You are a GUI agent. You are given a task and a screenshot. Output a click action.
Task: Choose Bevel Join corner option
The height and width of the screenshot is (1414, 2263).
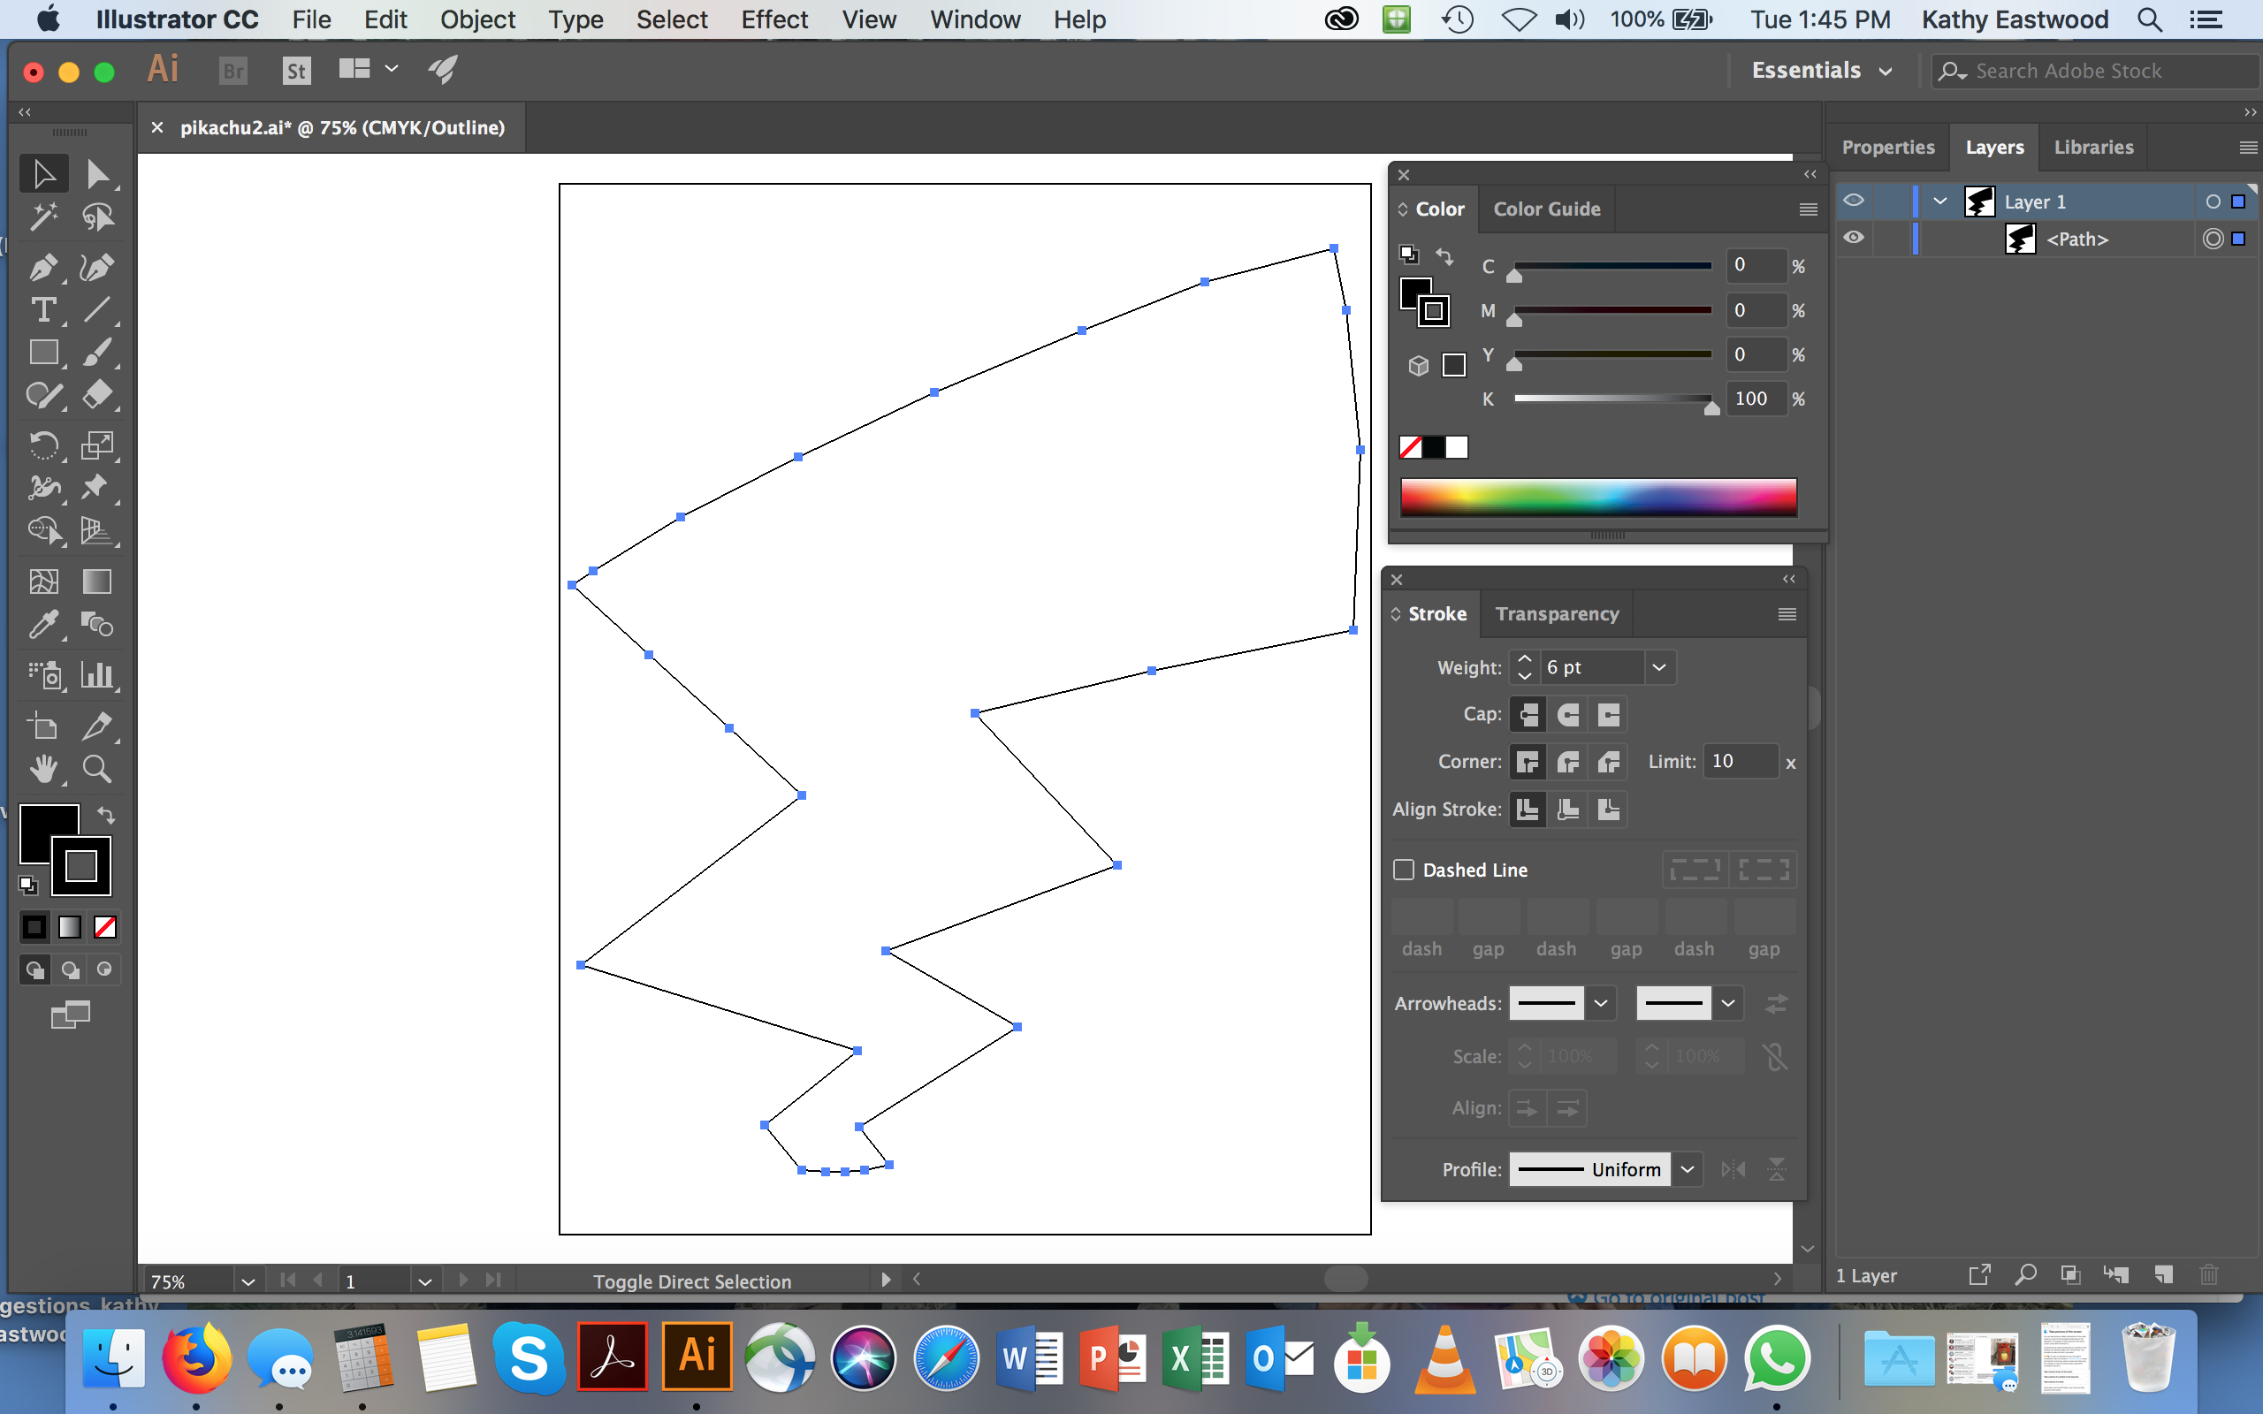click(1609, 762)
